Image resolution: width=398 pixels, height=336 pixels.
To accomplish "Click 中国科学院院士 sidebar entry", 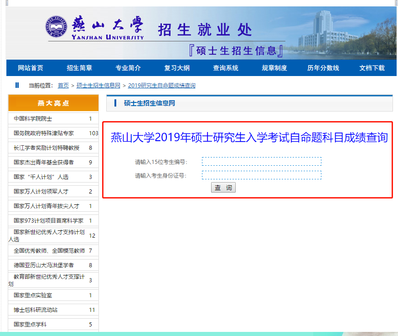I will coord(33,119).
